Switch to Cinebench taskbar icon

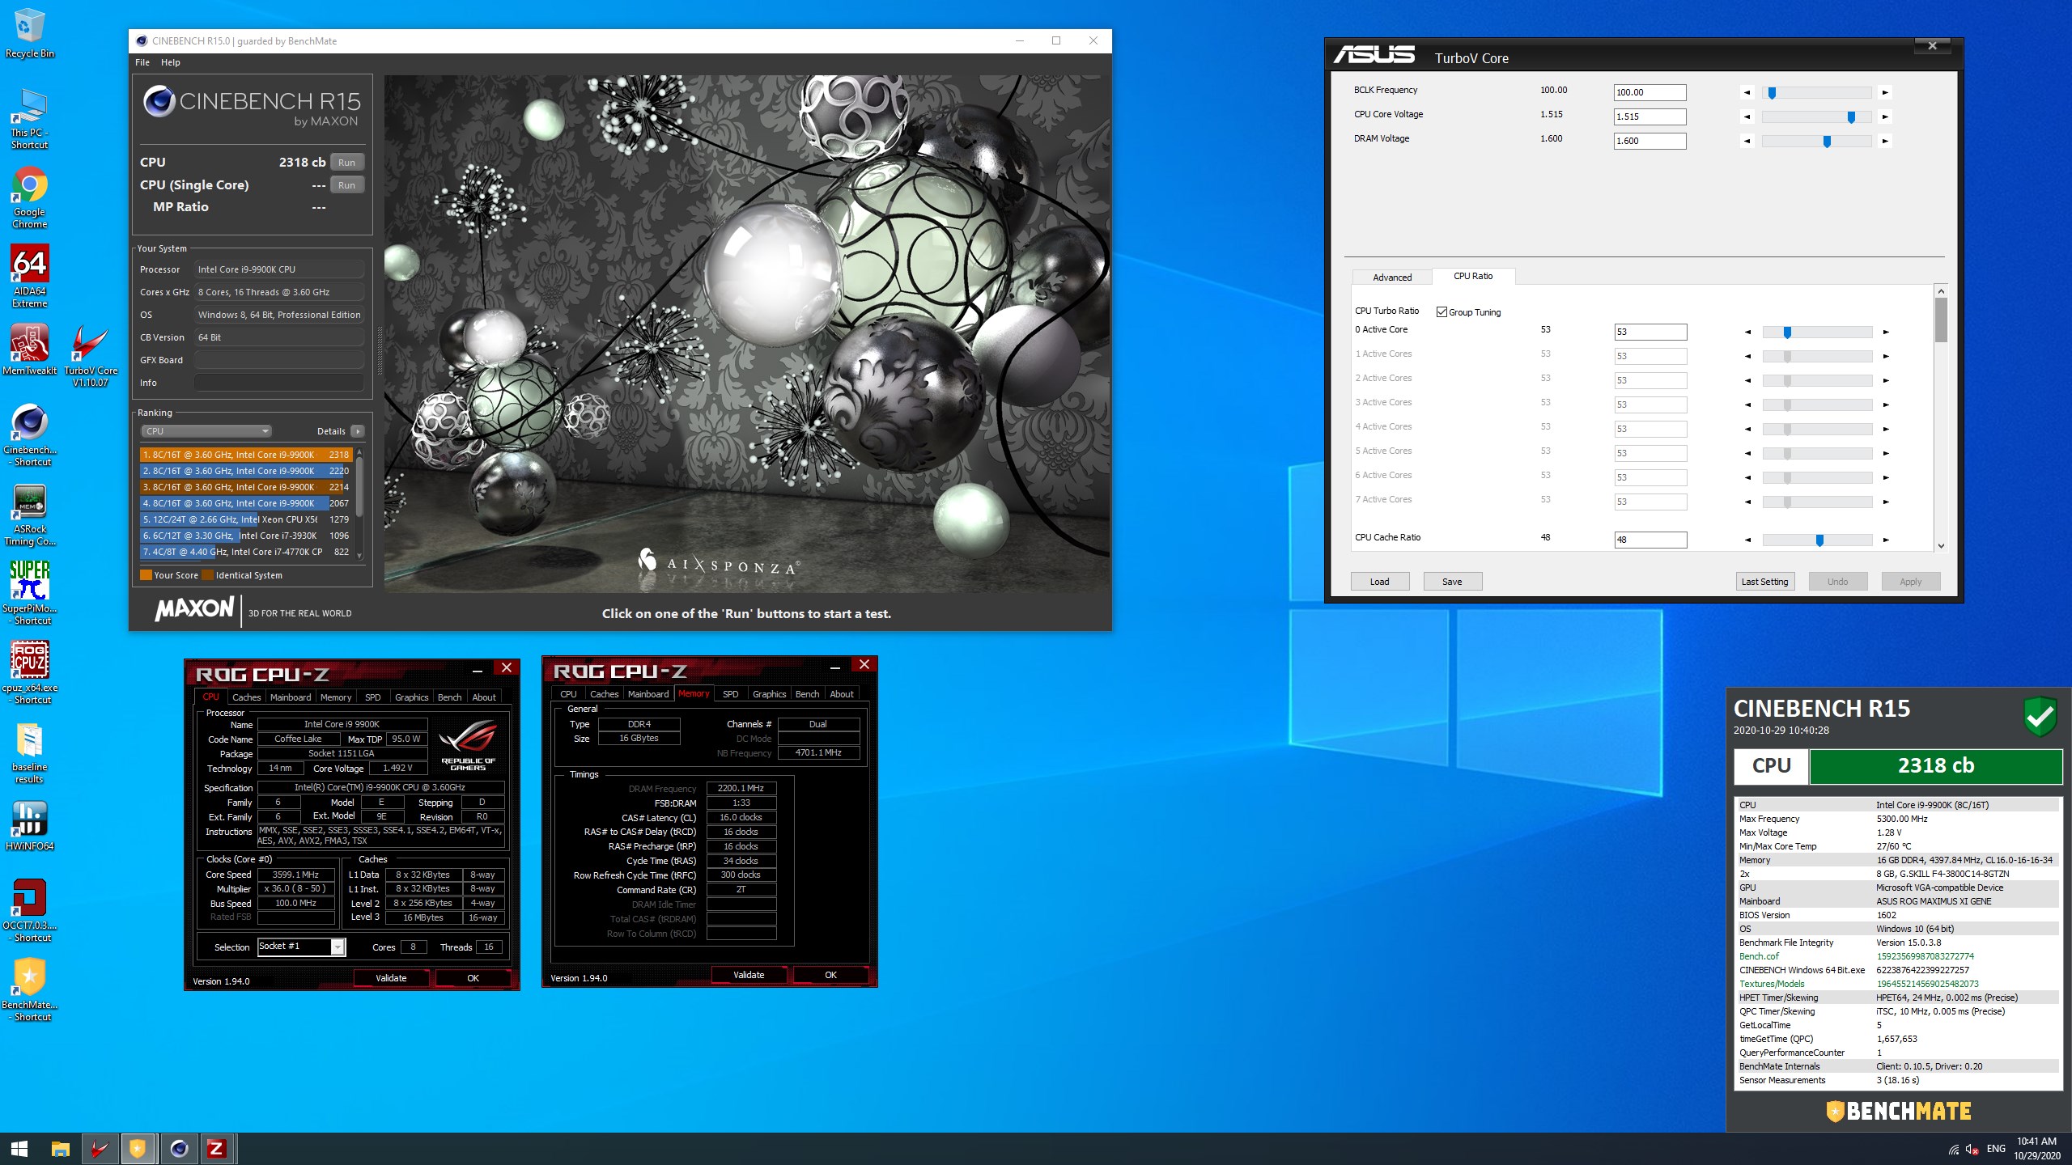[x=178, y=1149]
